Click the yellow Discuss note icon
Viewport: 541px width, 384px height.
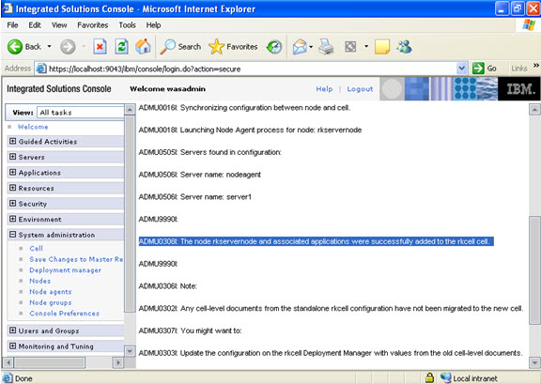382,47
